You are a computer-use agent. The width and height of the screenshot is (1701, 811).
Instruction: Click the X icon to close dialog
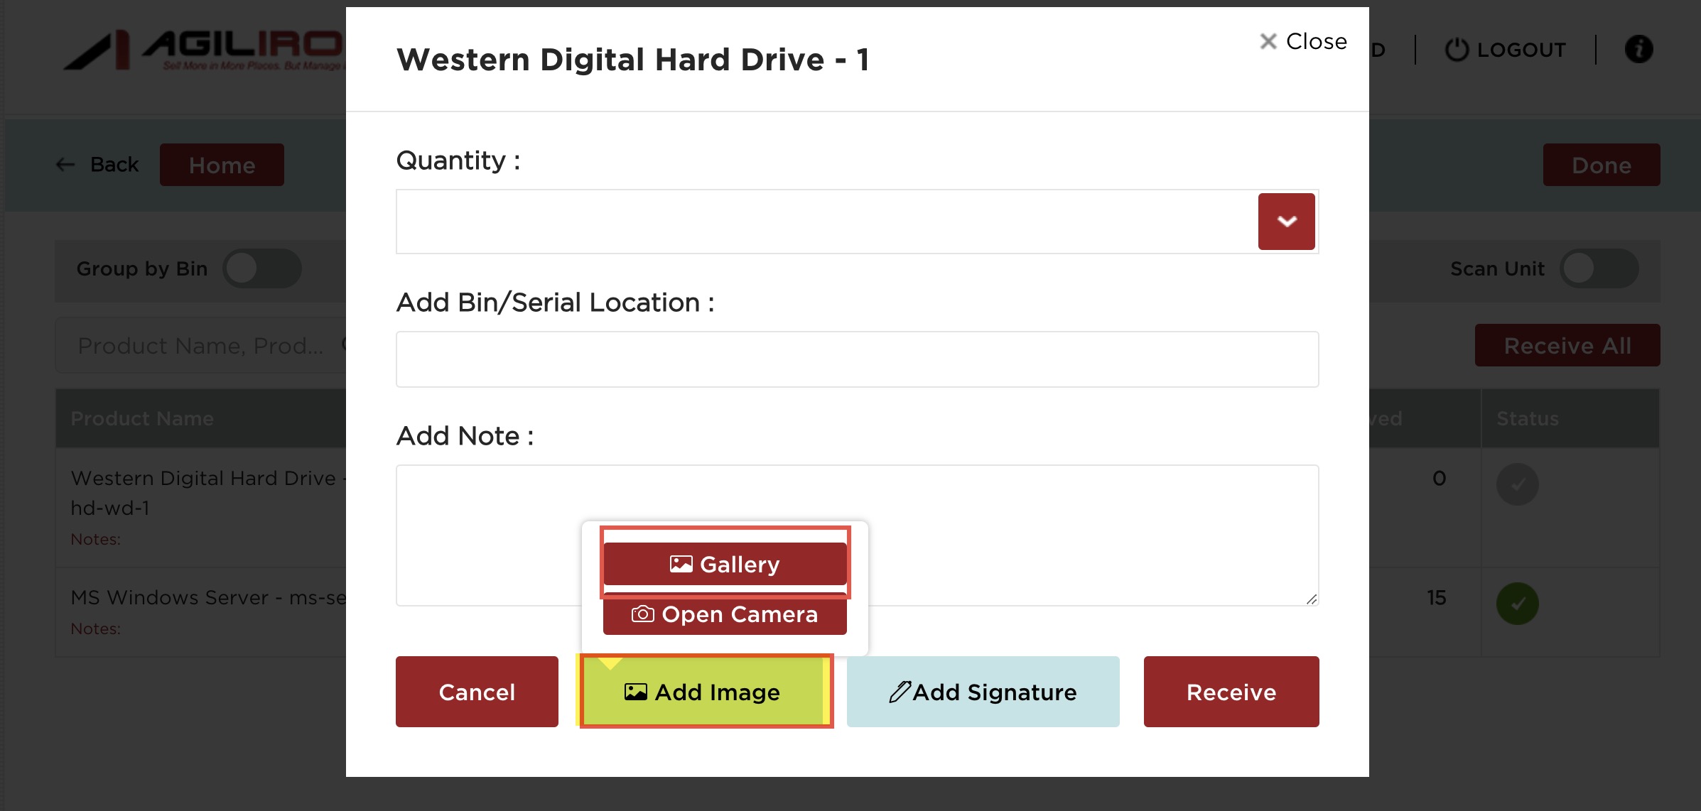coord(1268,41)
